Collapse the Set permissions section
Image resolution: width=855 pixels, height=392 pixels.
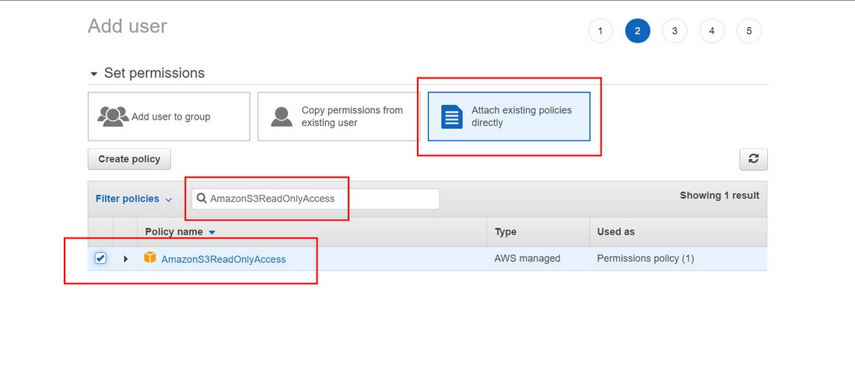[94, 74]
